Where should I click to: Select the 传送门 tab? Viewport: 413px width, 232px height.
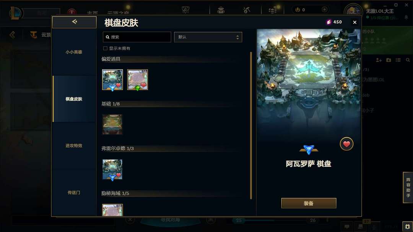click(74, 193)
